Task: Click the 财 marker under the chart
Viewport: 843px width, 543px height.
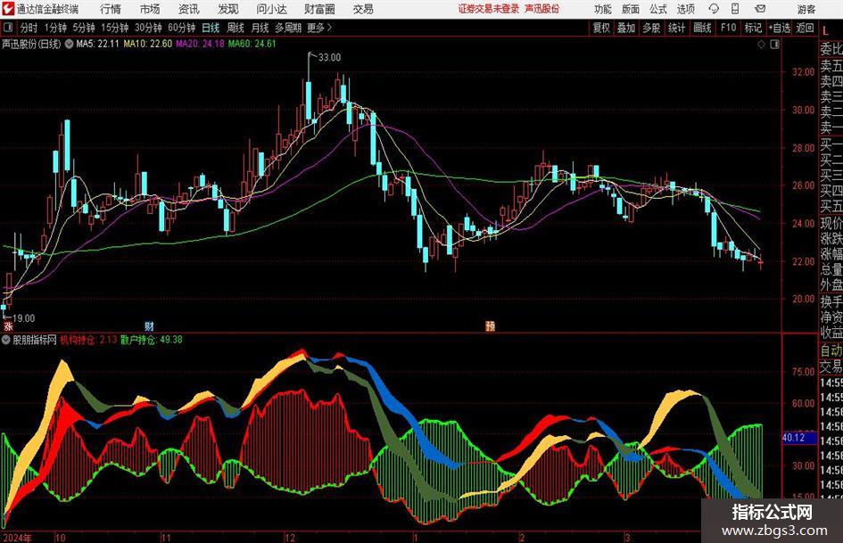Action: 149,326
